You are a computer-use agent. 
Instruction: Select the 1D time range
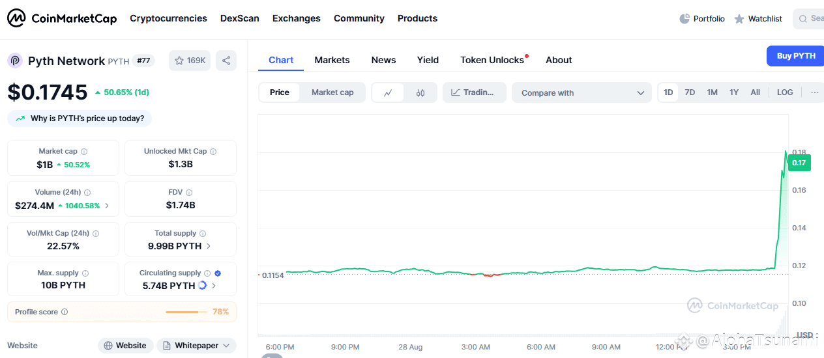click(x=668, y=92)
